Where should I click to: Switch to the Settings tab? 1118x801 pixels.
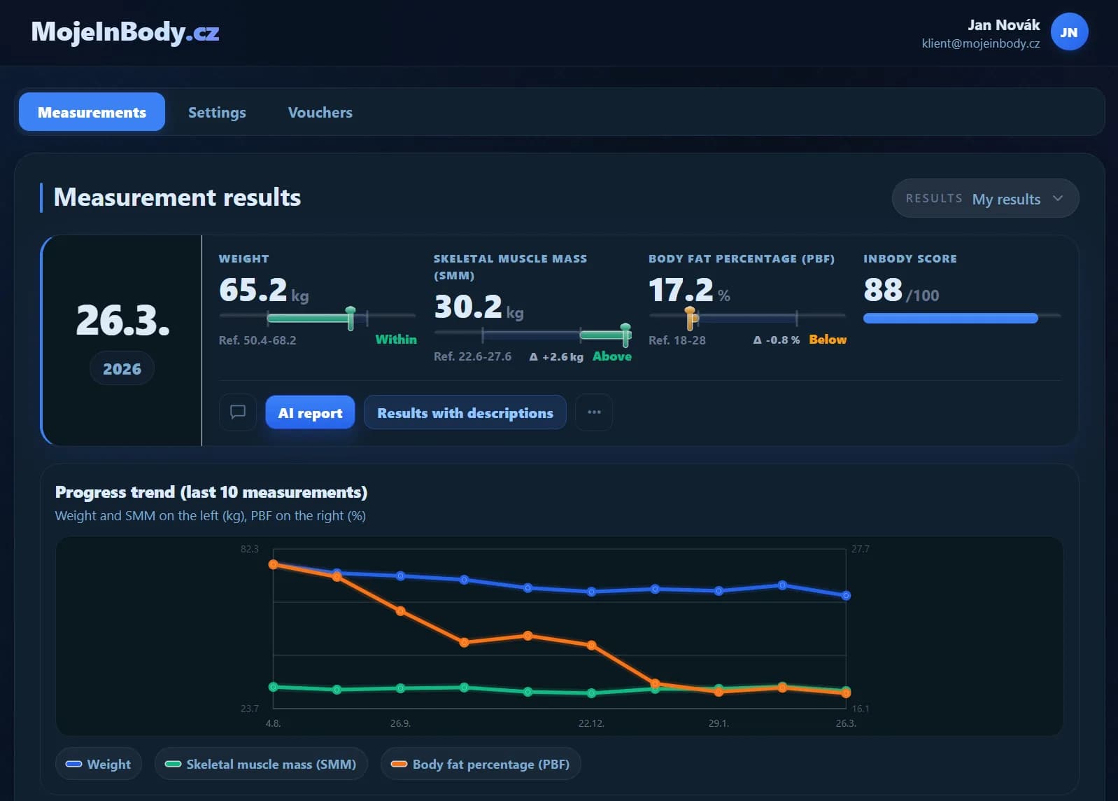pos(217,112)
